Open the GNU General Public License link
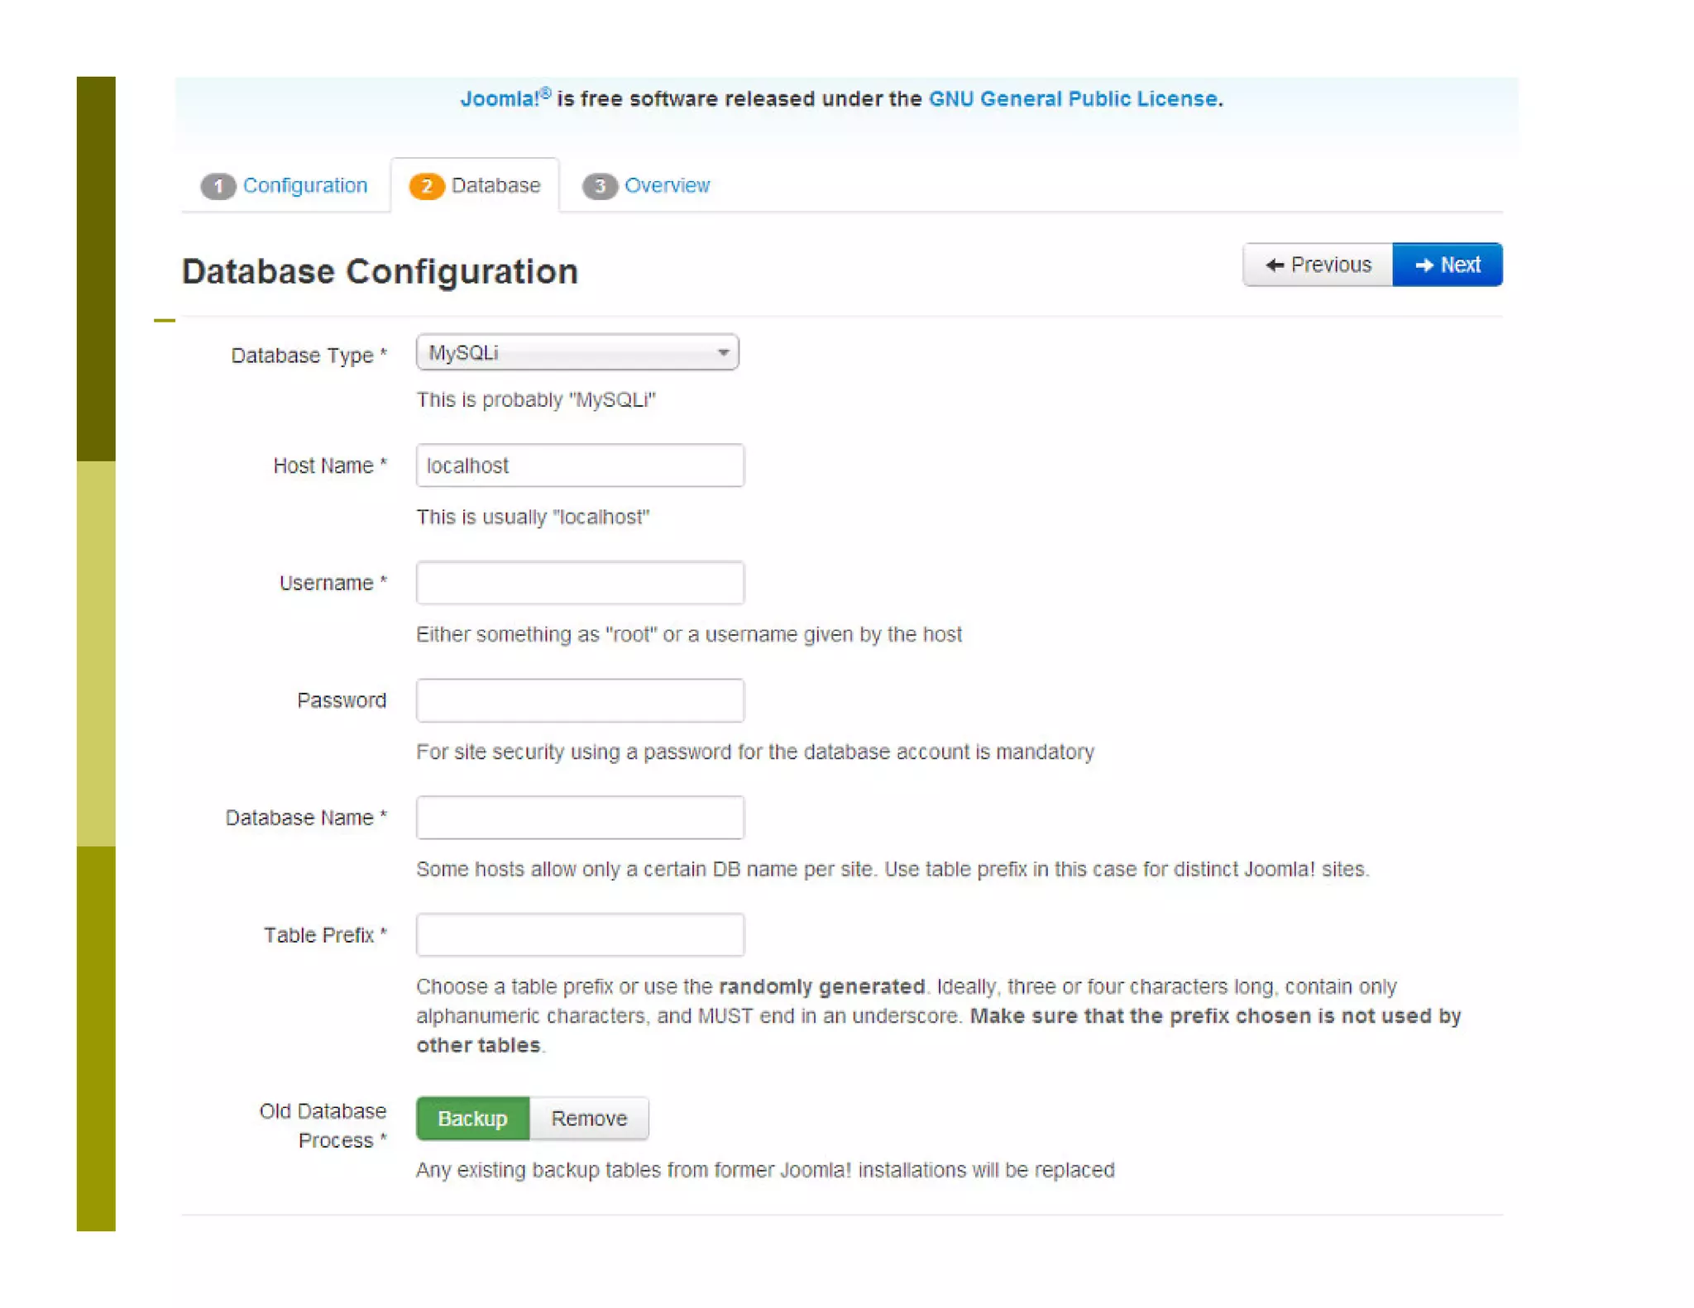 (x=1072, y=98)
